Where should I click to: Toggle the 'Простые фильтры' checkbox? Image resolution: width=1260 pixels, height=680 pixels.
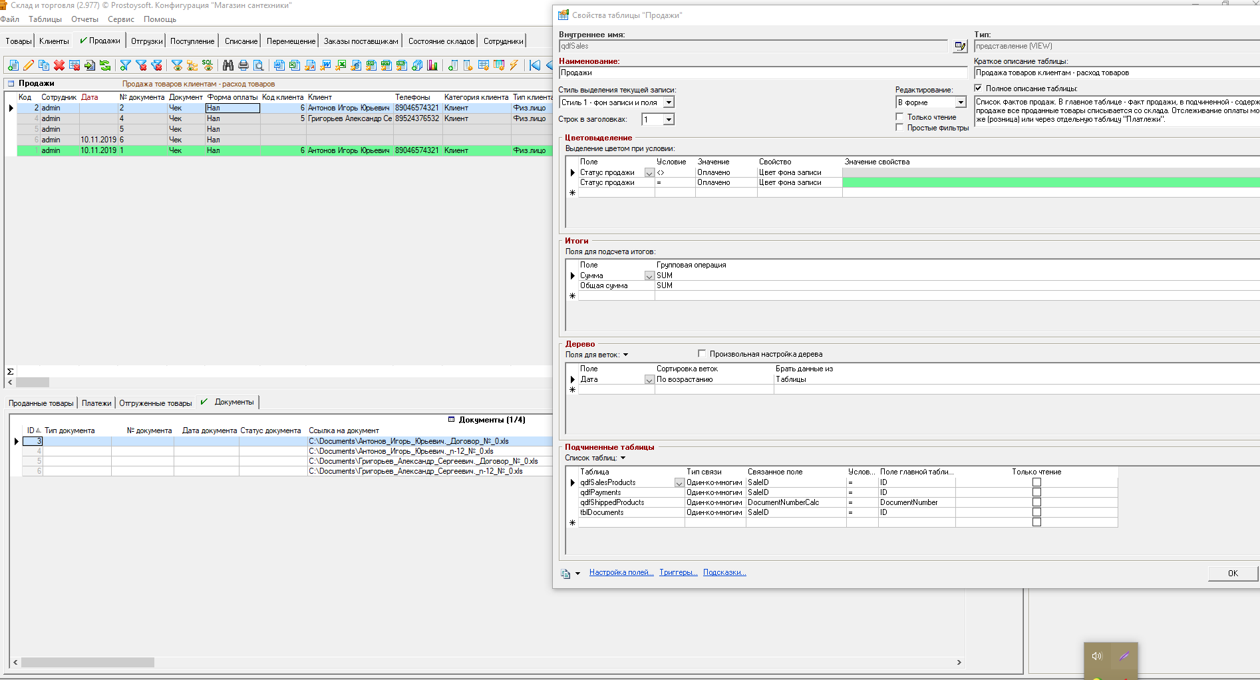click(899, 128)
